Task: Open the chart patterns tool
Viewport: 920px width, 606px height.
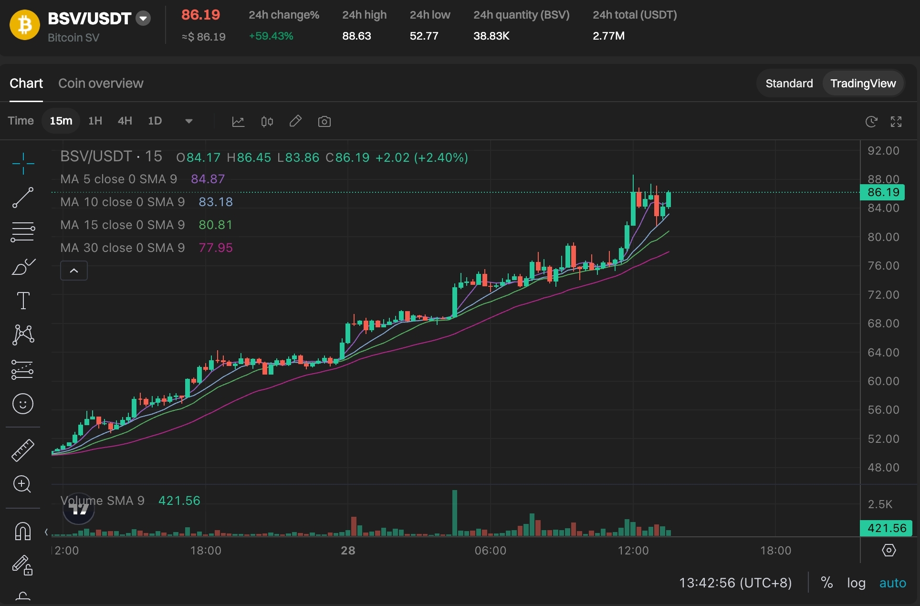Action: pos(23,334)
